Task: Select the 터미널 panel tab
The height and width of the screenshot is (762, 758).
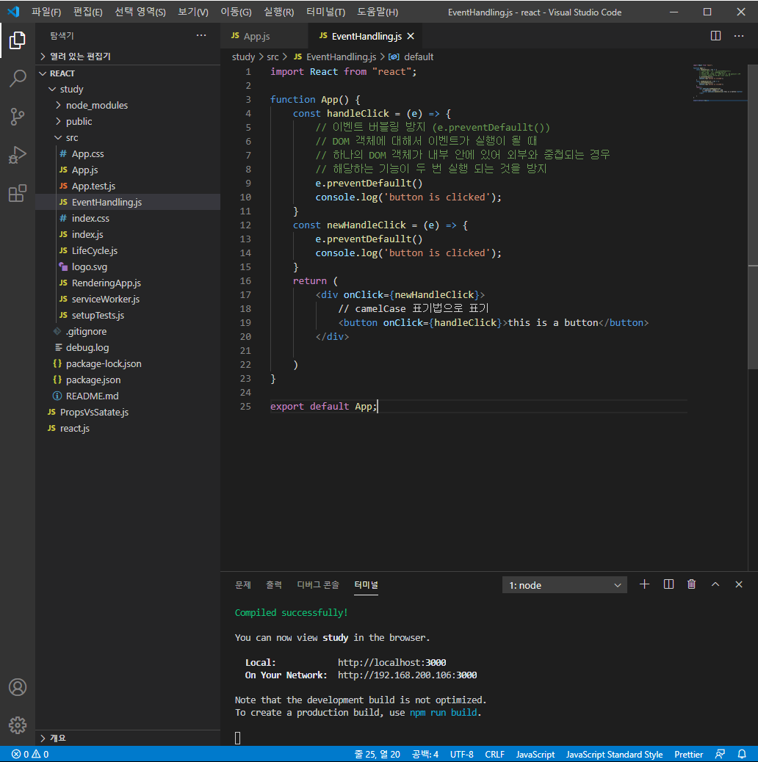Action: (x=366, y=584)
